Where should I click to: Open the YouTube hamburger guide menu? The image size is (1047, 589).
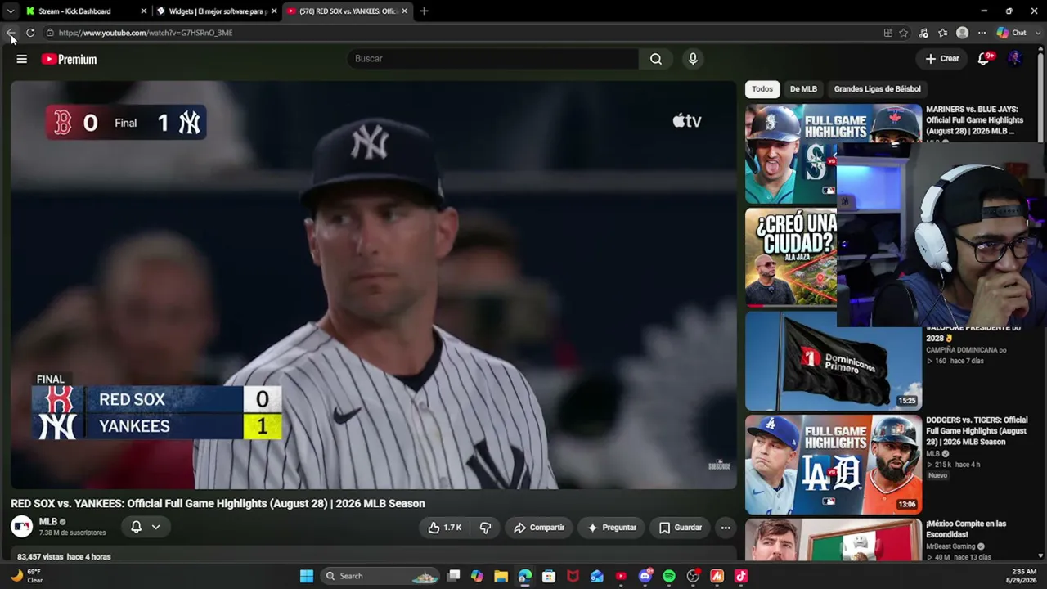22,59
